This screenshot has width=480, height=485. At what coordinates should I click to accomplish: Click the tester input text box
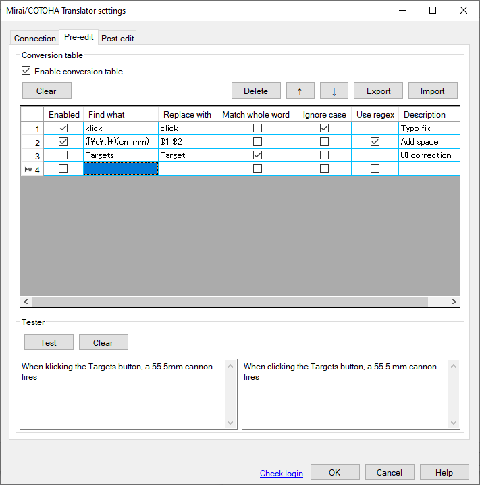[x=122, y=399]
